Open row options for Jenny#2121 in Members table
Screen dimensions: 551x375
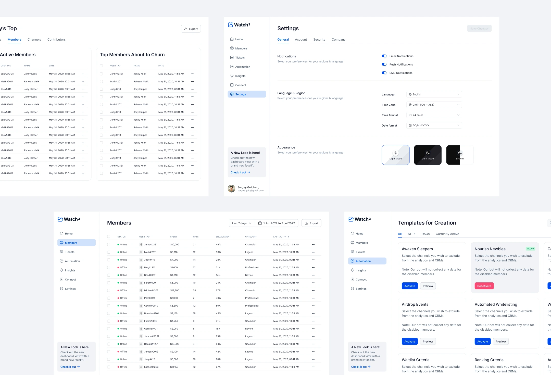click(313, 245)
